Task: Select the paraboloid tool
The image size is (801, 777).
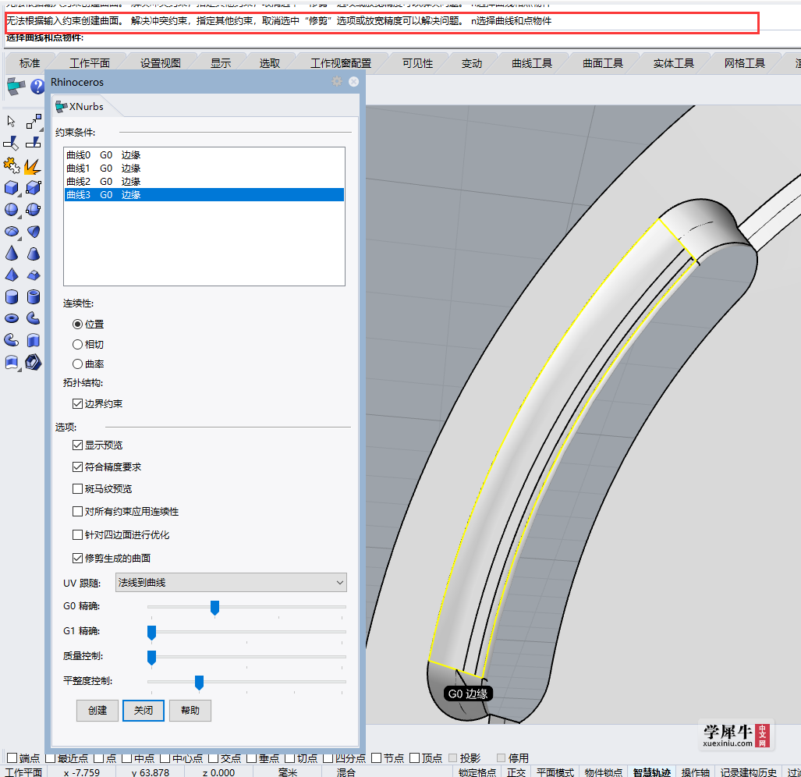Action: (x=34, y=232)
